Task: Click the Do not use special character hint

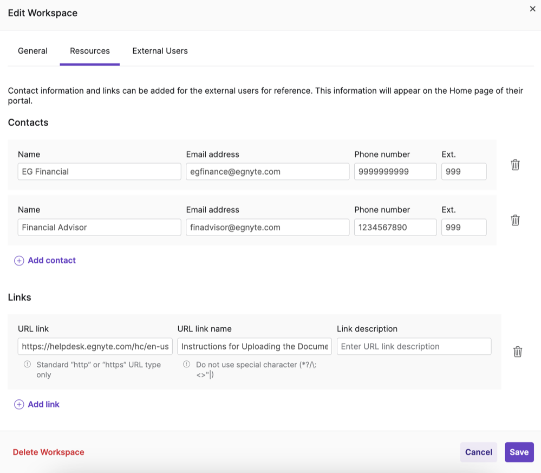Action: pyautogui.click(x=256, y=370)
